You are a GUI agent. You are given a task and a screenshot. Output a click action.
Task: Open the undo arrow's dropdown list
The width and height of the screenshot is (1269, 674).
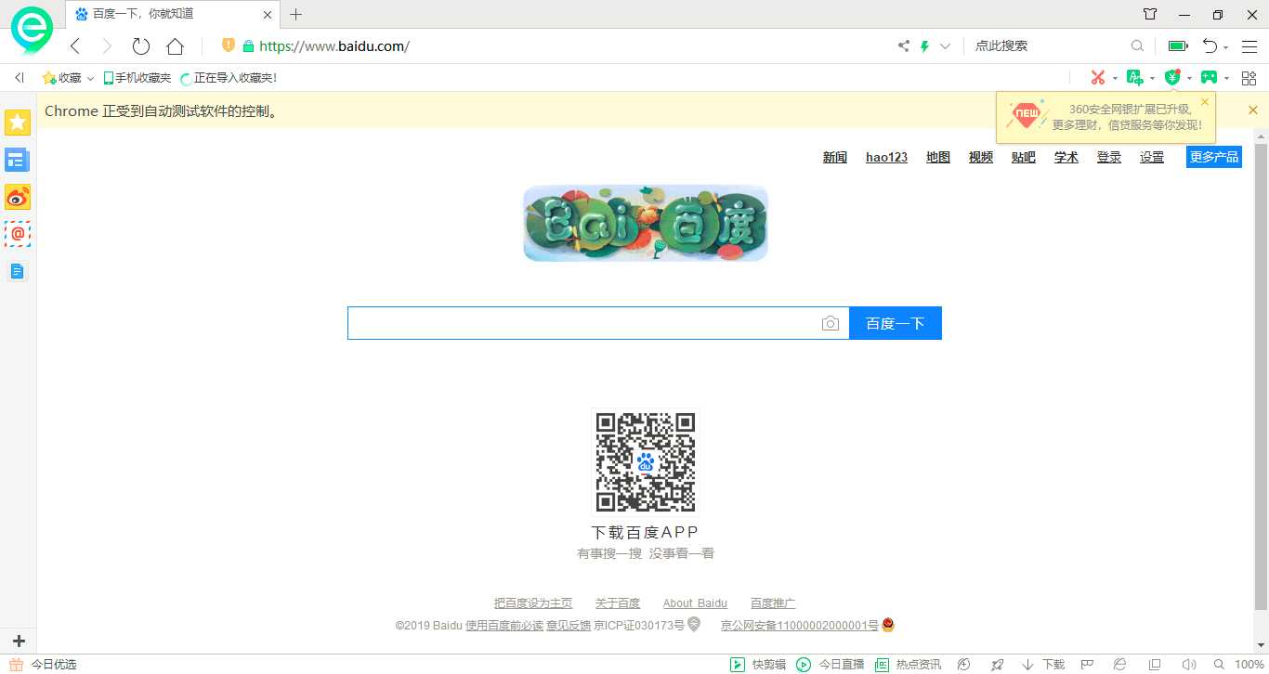click(x=1225, y=47)
